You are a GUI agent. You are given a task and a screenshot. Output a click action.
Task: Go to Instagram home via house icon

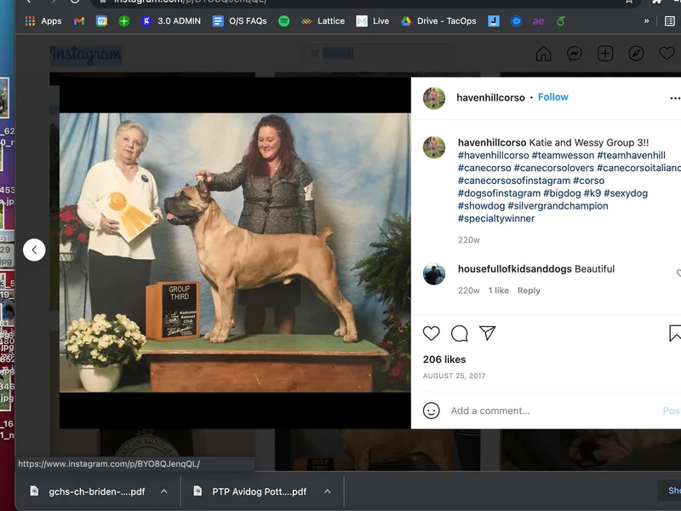543,54
